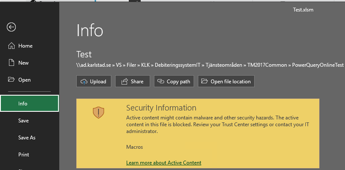
Task: Click the Copy path chain-link icon
Action: pyautogui.click(x=161, y=81)
